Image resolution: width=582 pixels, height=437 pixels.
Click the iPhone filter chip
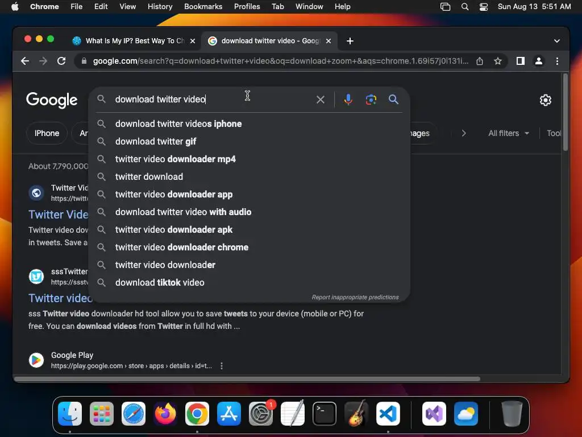pos(47,133)
